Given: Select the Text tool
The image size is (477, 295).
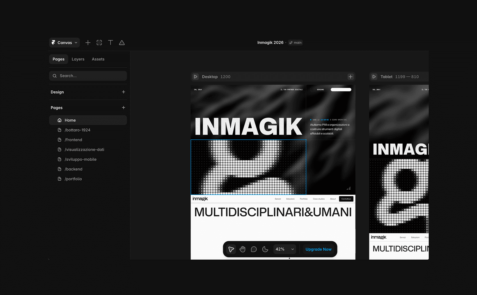Looking at the screenshot, I should pyautogui.click(x=111, y=43).
